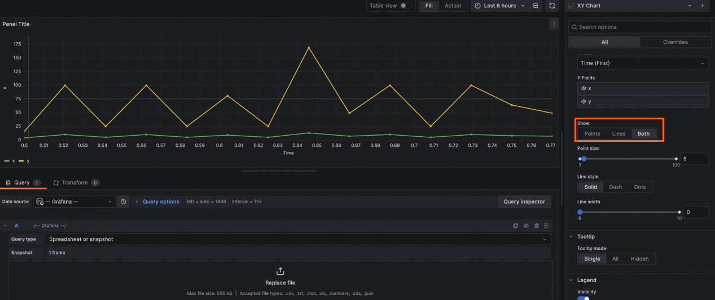
Task: Collapse the Legend section
Action: (x=571, y=280)
